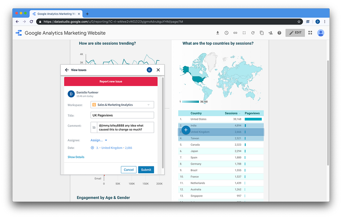Click the Pageviews column header
This screenshot has width=342, height=218.
(x=252, y=113)
